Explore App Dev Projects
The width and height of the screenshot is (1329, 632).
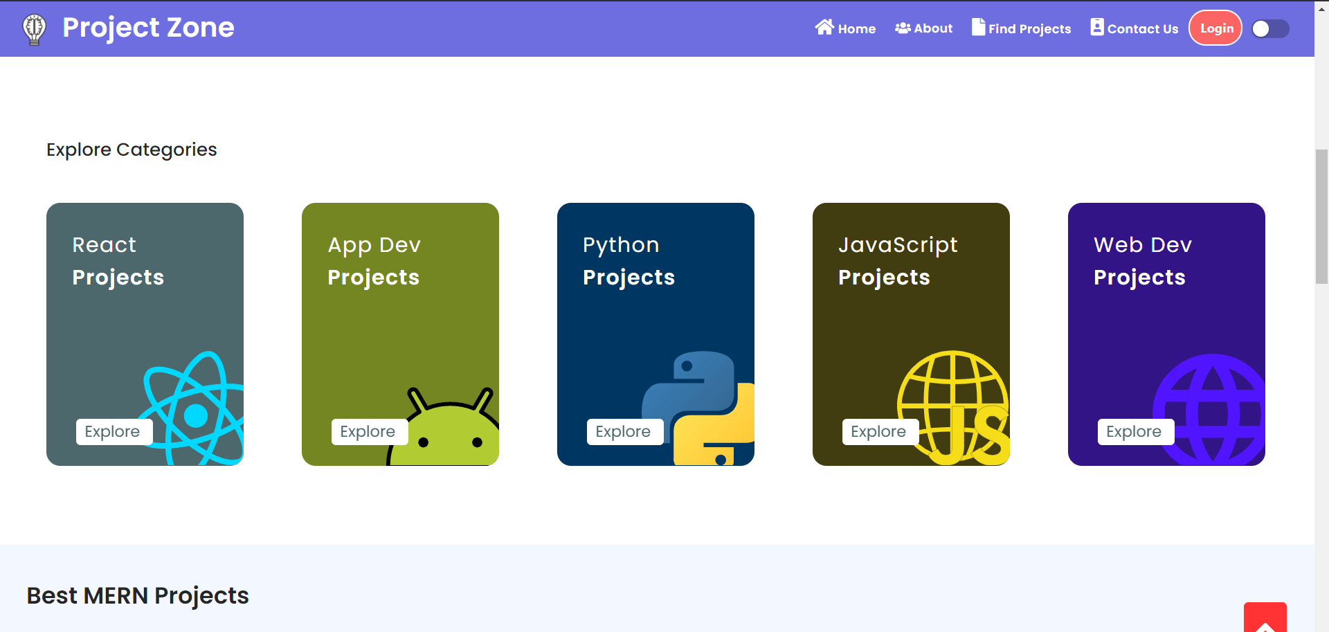click(370, 432)
